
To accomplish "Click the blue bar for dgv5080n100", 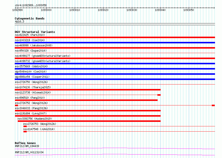I will pos(115,74).
